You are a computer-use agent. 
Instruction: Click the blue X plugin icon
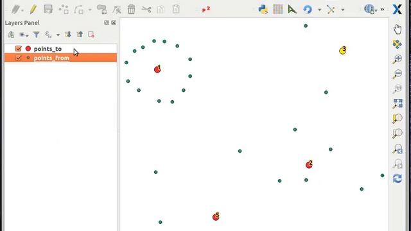[397, 10]
